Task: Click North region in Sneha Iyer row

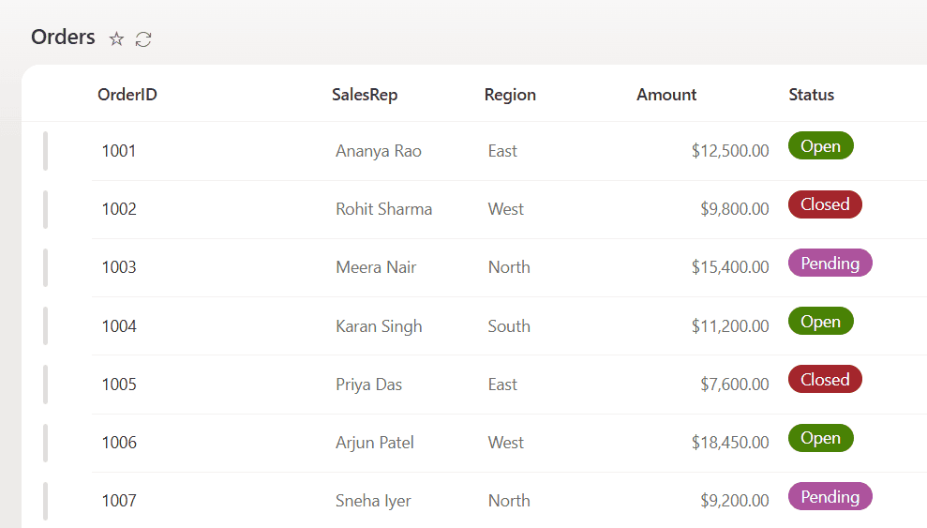Action: [x=509, y=501]
